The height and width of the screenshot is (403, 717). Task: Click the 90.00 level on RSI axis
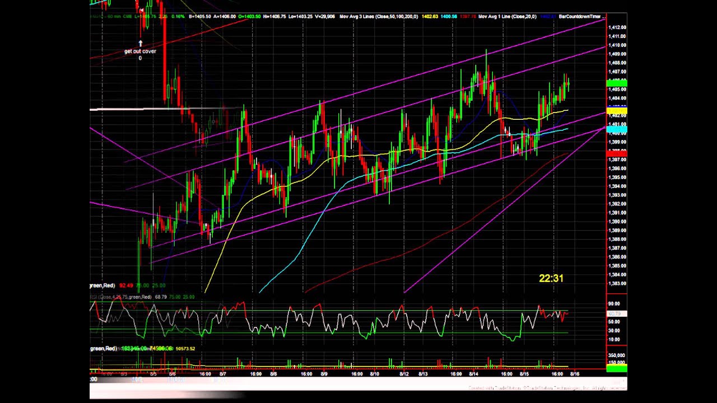[614, 303]
